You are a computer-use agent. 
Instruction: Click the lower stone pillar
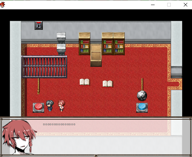click(x=61, y=50)
